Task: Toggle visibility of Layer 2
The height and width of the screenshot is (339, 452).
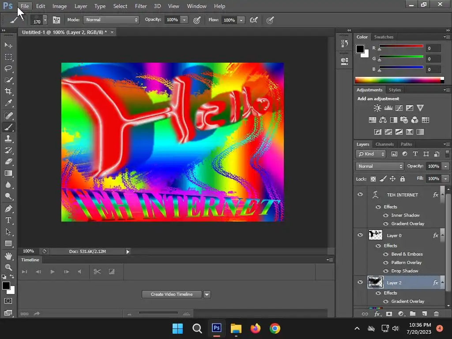Action: pos(360,282)
